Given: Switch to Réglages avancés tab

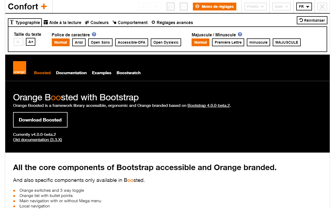Looking at the screenshot, I should tap(172, 22).
